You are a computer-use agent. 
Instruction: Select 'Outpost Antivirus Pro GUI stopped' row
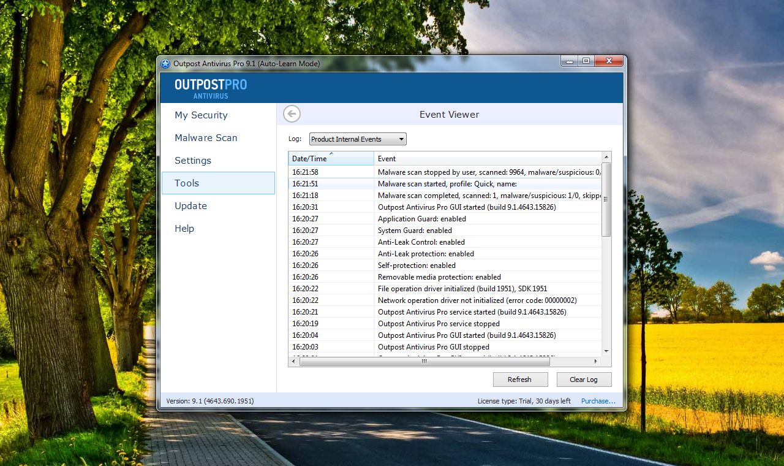pyautogui.click(x=445, y=347)
